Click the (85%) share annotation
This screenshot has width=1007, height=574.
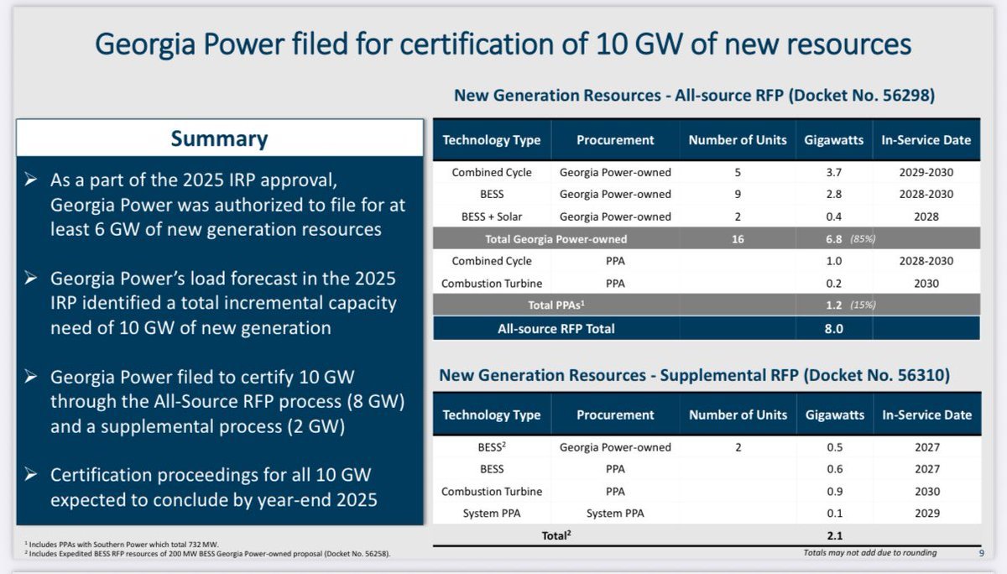[864, 239]
